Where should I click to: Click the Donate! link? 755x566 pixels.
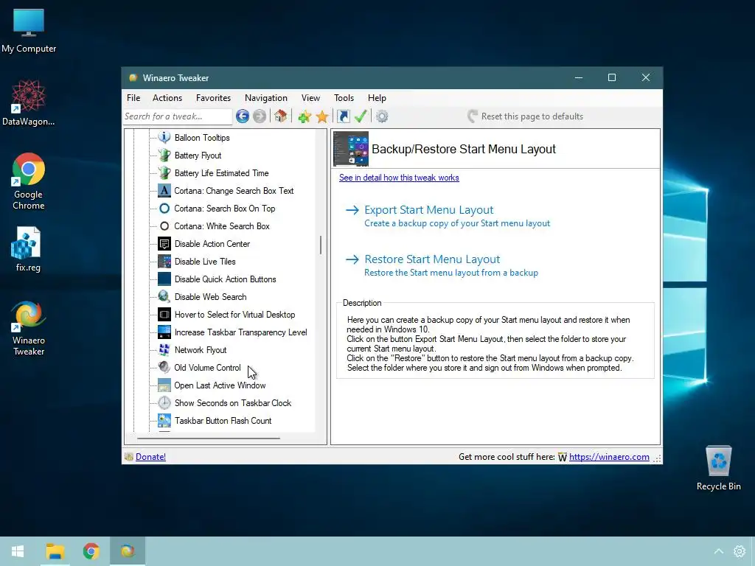150,457
